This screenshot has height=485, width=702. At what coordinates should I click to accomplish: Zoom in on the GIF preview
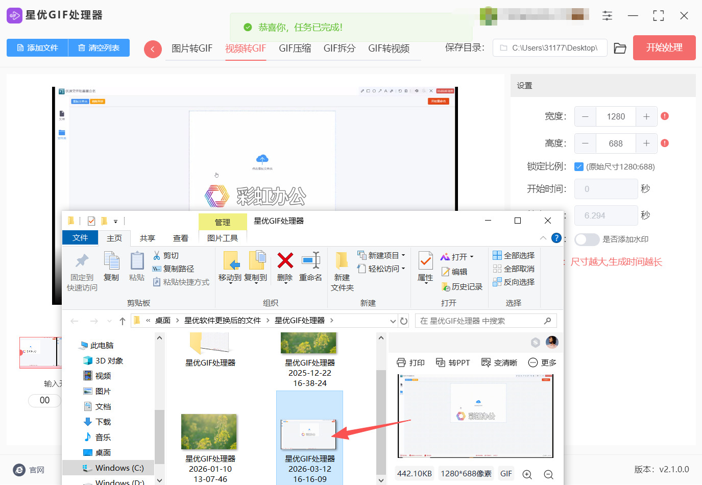527,474
